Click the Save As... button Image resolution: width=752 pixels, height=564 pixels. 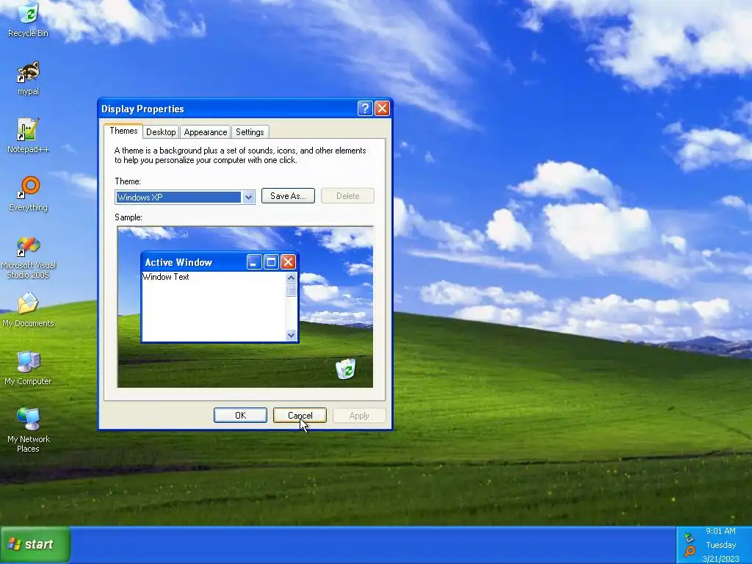(x=288, y=195)
